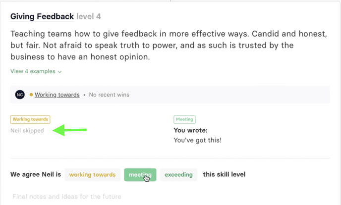The image size is (341, 205).
Task: Click the NC user avatar
Action: (x=20, y=95)
